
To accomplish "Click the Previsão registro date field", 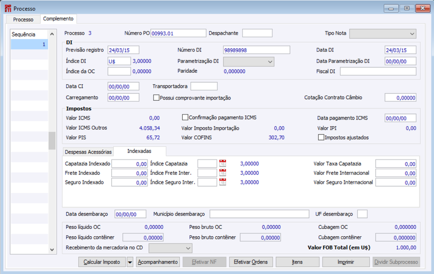I will (123, 50).
